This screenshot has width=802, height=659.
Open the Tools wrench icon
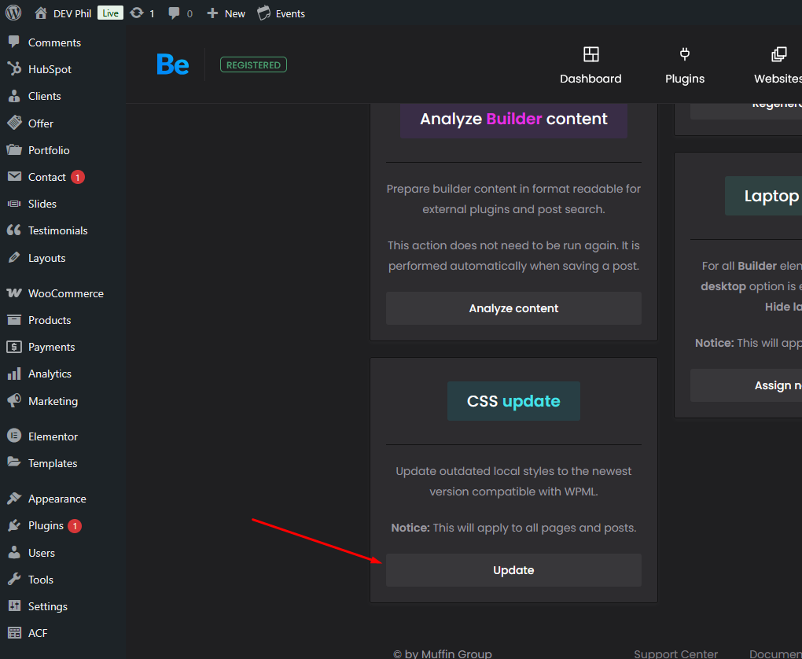tap(14, 580)
